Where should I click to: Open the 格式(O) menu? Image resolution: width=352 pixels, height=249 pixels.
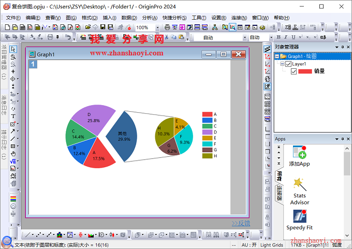[x=90, y=18]
